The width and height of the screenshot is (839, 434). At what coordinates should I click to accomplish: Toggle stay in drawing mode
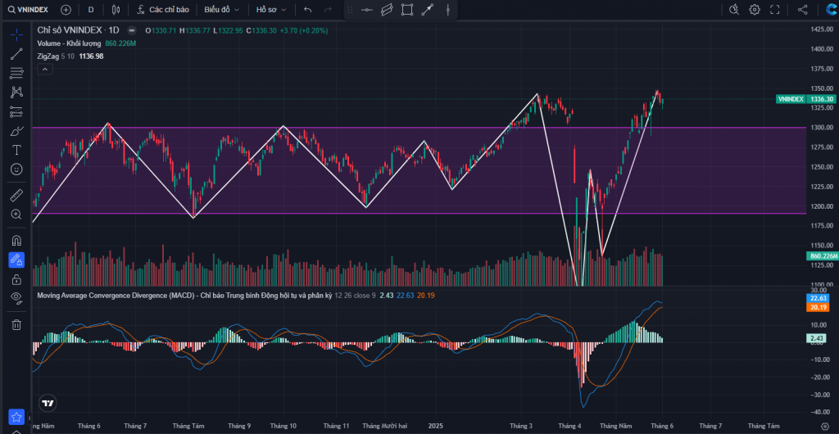16,260
